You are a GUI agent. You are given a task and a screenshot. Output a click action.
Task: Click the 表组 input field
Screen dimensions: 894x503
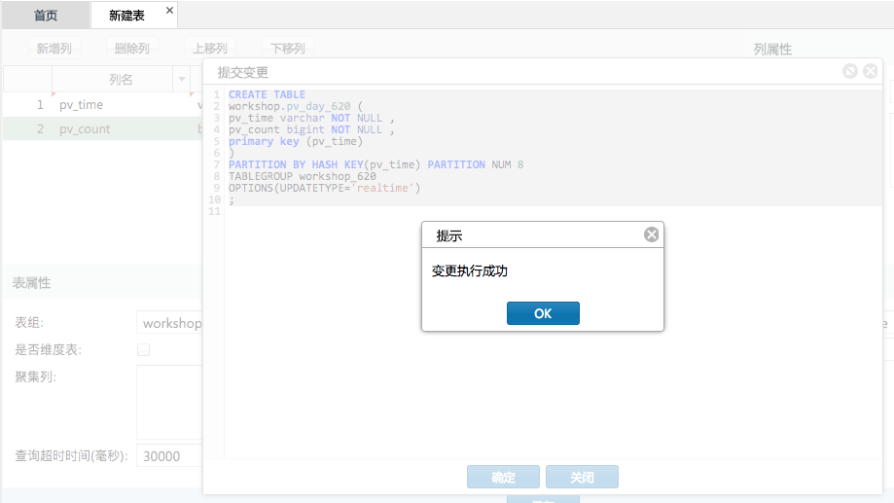pyautogui.click(x=169, y=323)
